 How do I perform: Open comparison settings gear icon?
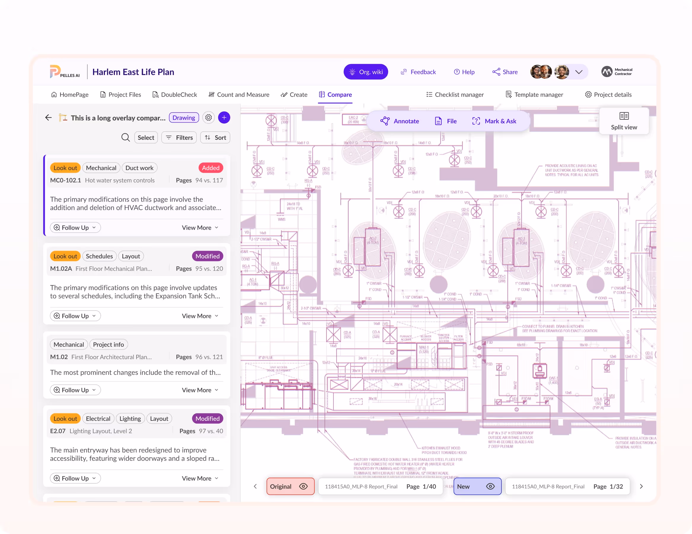208,118
